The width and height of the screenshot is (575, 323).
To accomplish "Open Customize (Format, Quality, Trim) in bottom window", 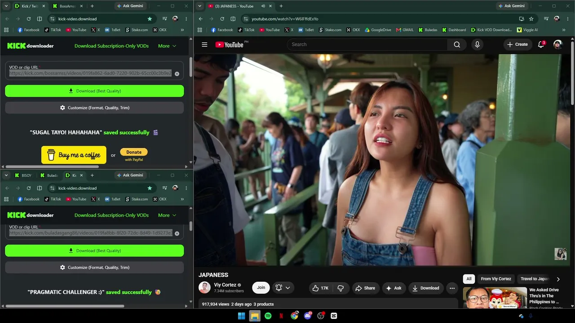I will 94,267.
